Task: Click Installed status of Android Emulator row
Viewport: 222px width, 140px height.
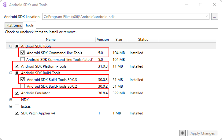Action: coord(136,93)
